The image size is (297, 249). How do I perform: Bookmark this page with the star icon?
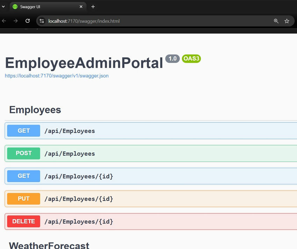coord(287,21)
